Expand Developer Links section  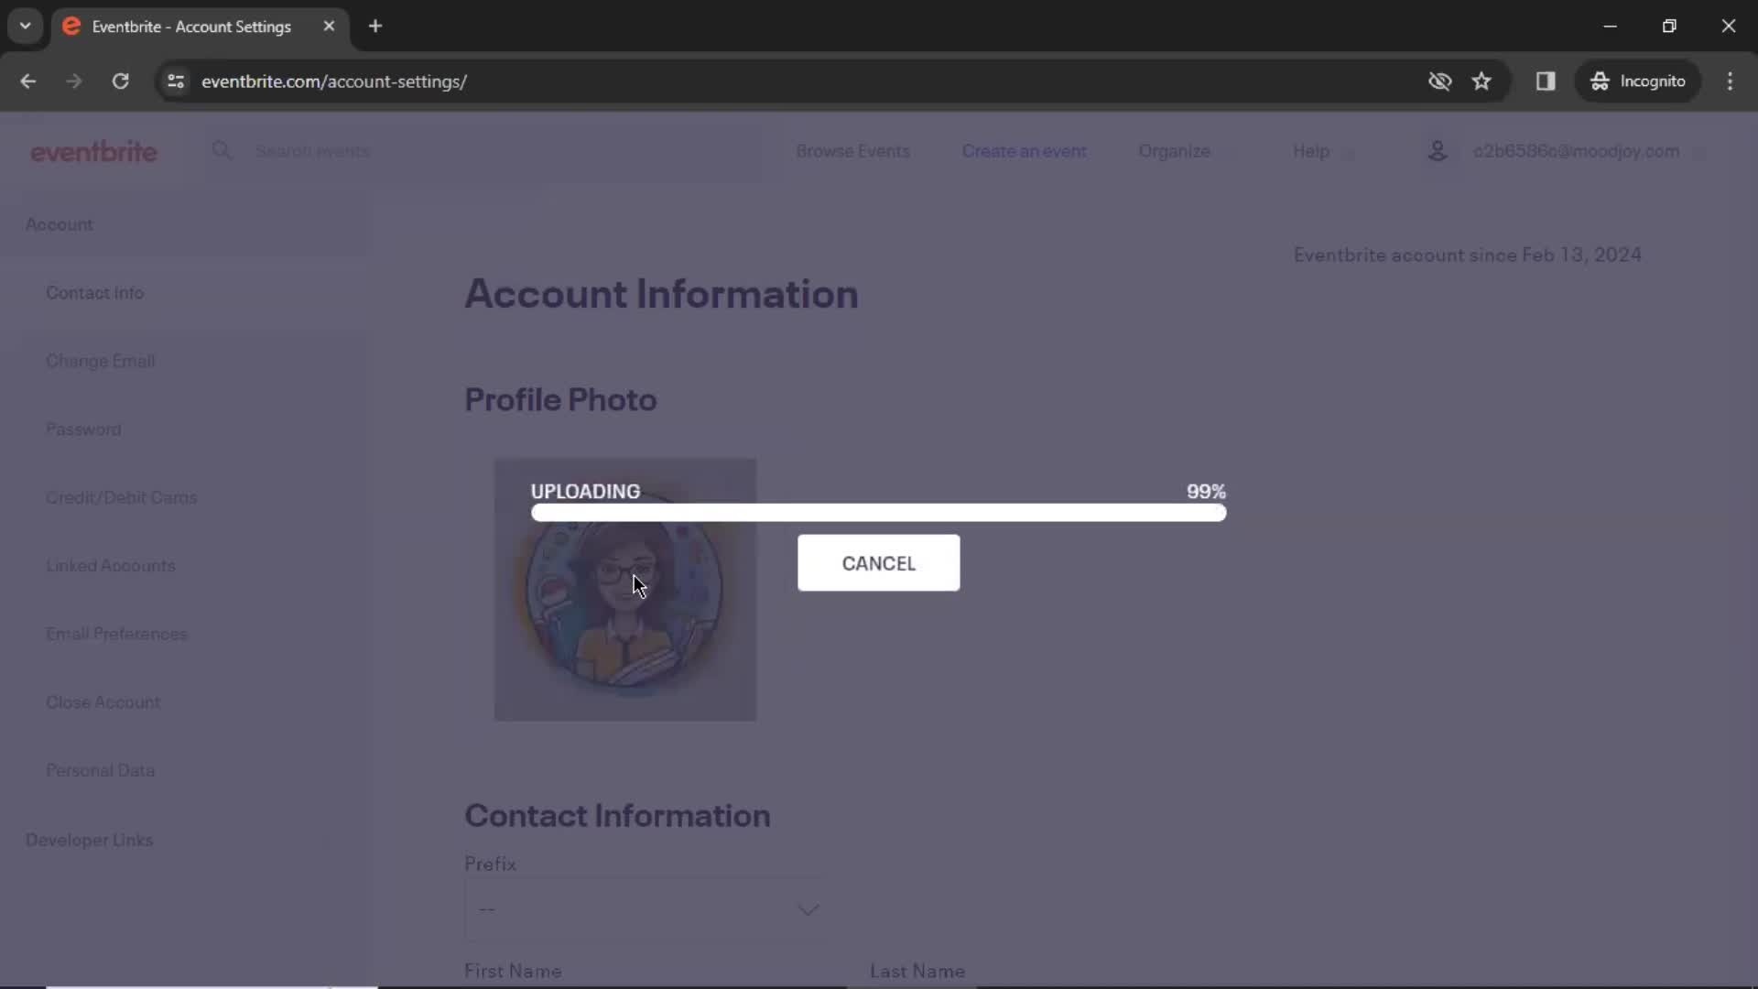90,840
